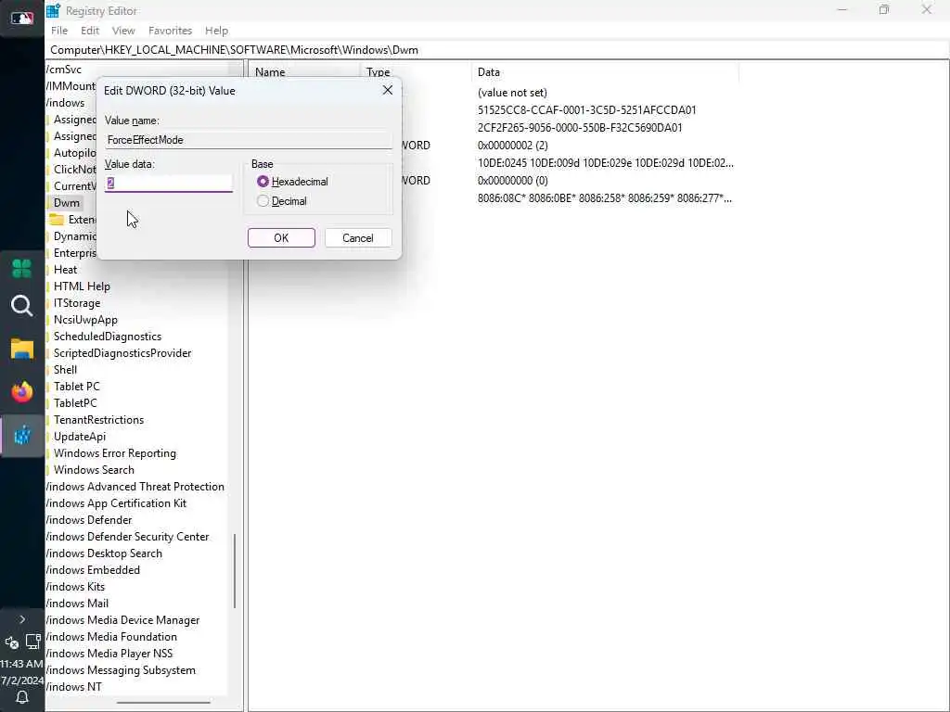Open the clock showing 11:43 AM
This screenshot has width=950, height=712.
click(x=22, y=664)
